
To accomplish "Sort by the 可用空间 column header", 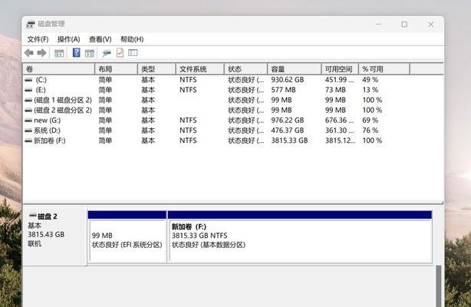I will tap(340, 69).
